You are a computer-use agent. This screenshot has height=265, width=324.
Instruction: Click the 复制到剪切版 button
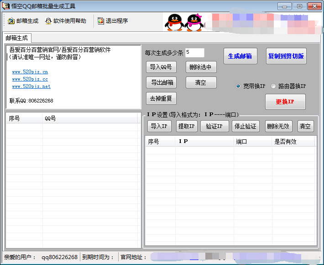286,56
